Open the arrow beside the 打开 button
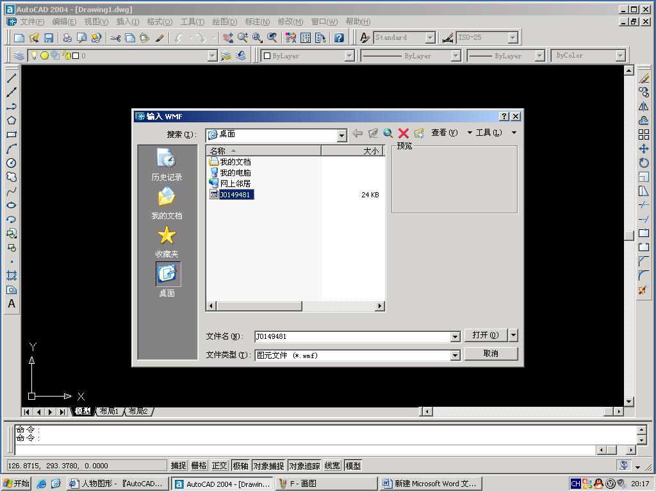This screenshot has width=656, height=492. 513,335
